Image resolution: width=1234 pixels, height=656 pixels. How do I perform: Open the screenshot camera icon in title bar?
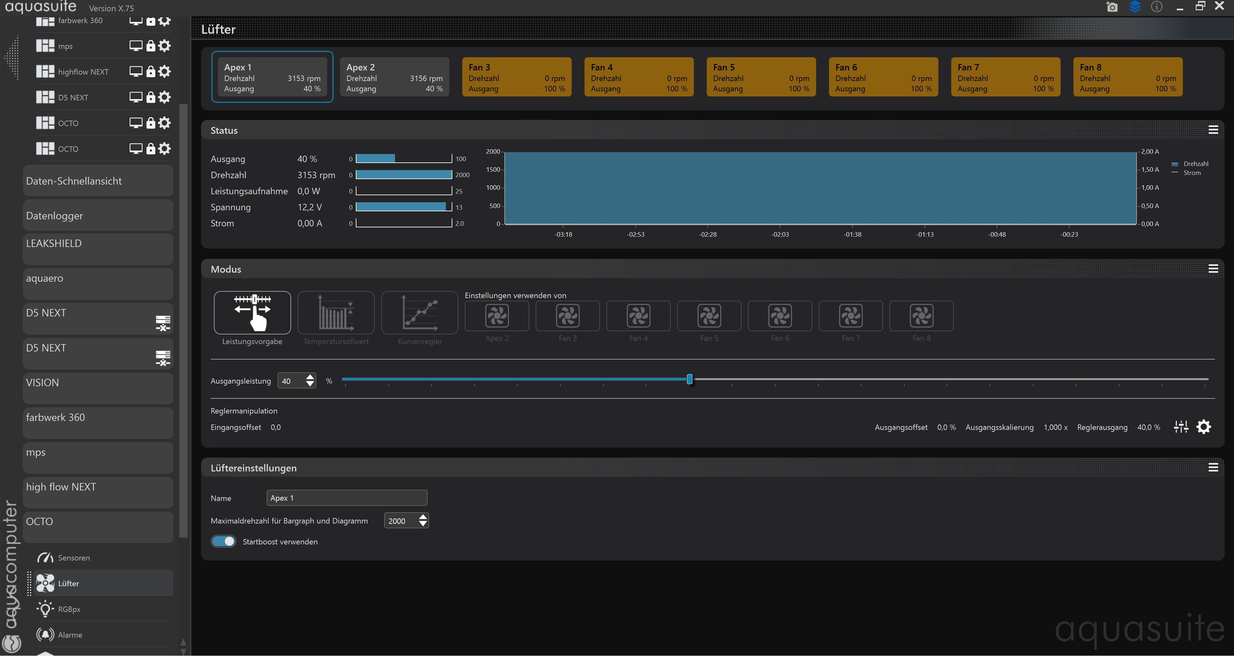point(1112,7)
